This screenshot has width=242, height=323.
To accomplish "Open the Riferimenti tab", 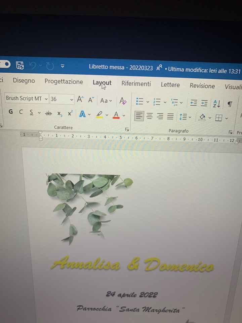I will (136, 84).
